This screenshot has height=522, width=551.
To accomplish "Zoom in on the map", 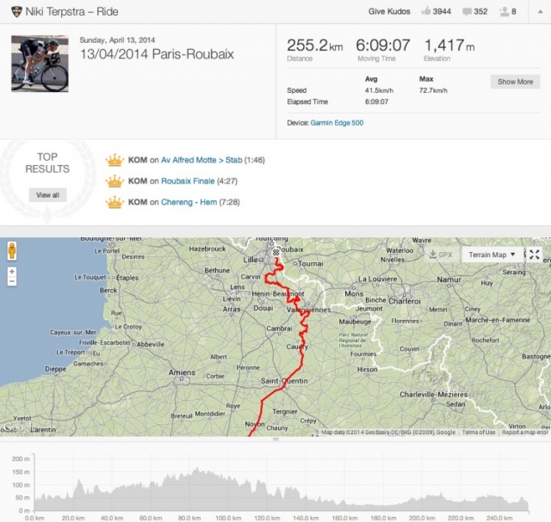I will tap(12, 271).
